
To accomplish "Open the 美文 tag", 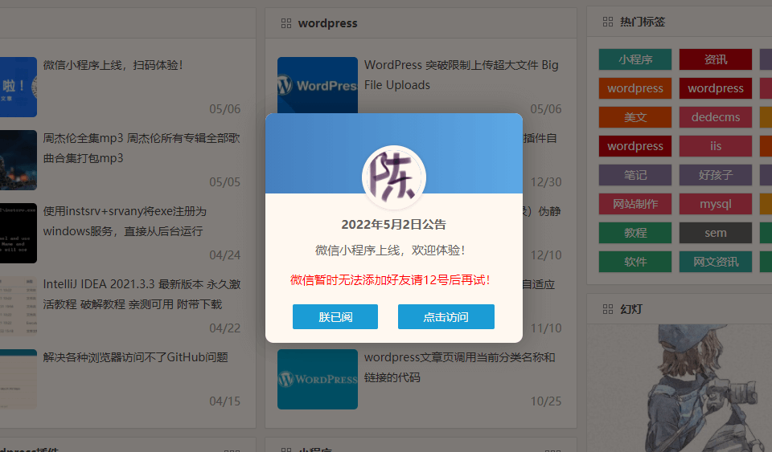I will pyautogui.click(x=635, y=117).
